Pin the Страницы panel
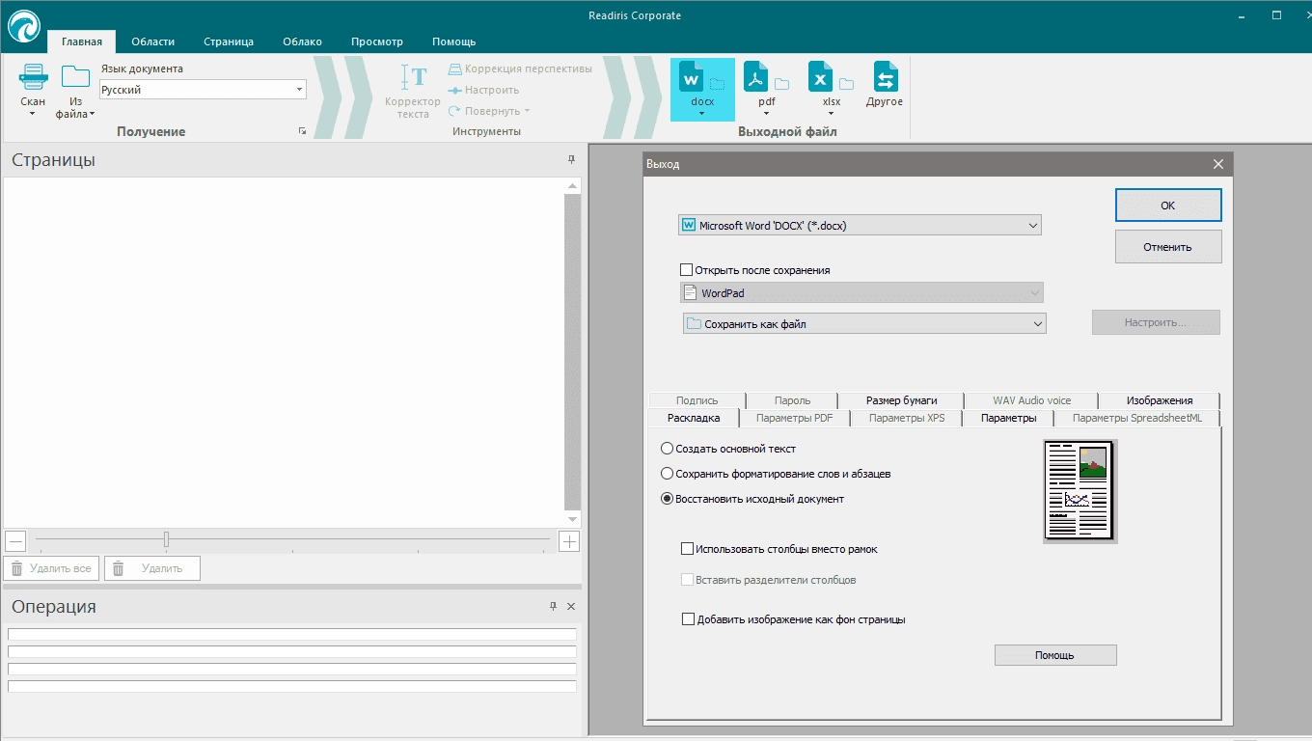Image resolution: width=1312 pixels, height=741 pixels. (571, 160)
